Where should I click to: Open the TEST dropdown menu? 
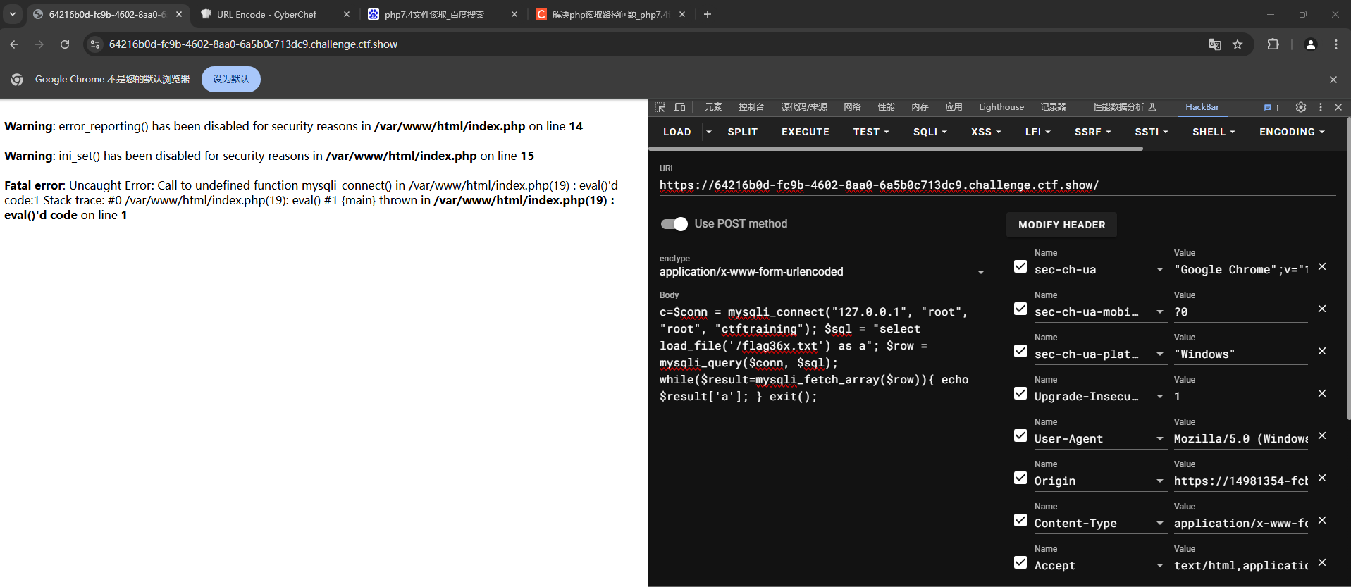click(x=871, y=132)
